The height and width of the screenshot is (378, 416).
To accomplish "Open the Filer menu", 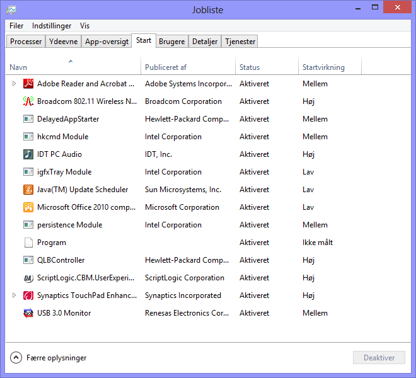I will tap(16, 26).
